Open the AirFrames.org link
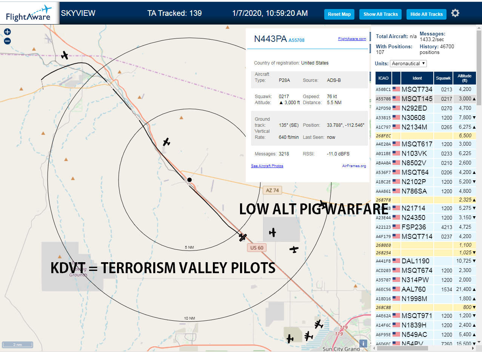The height and width of the screenshot is (352, 482). click(354, 166)
